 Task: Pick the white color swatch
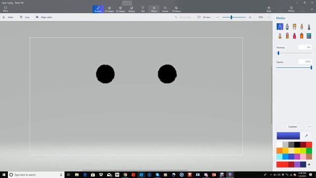tap(279, 145)
